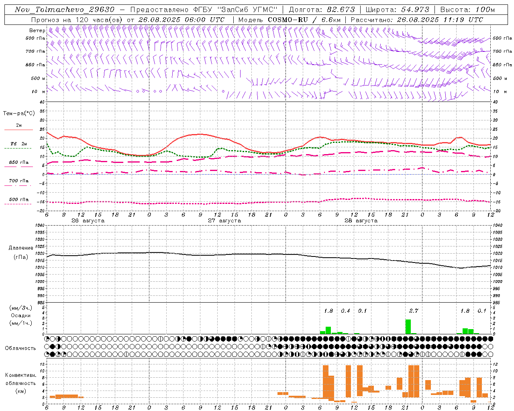Click the Тем-ра(°C) temperature panel label
The image size is (514, 411).
pyautogui.click(x=19, y=114)
